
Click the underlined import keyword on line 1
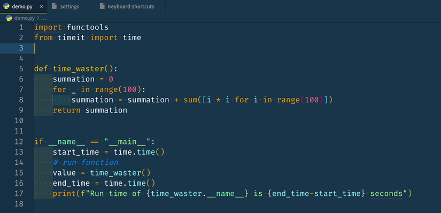click(x=48, y=28)
